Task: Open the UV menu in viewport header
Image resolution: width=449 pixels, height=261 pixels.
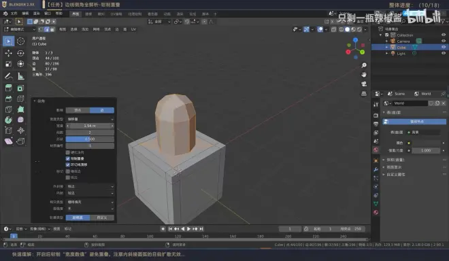Action: (x=133, y=29)
